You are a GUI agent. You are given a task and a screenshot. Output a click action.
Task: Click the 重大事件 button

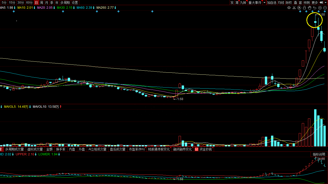255,3
